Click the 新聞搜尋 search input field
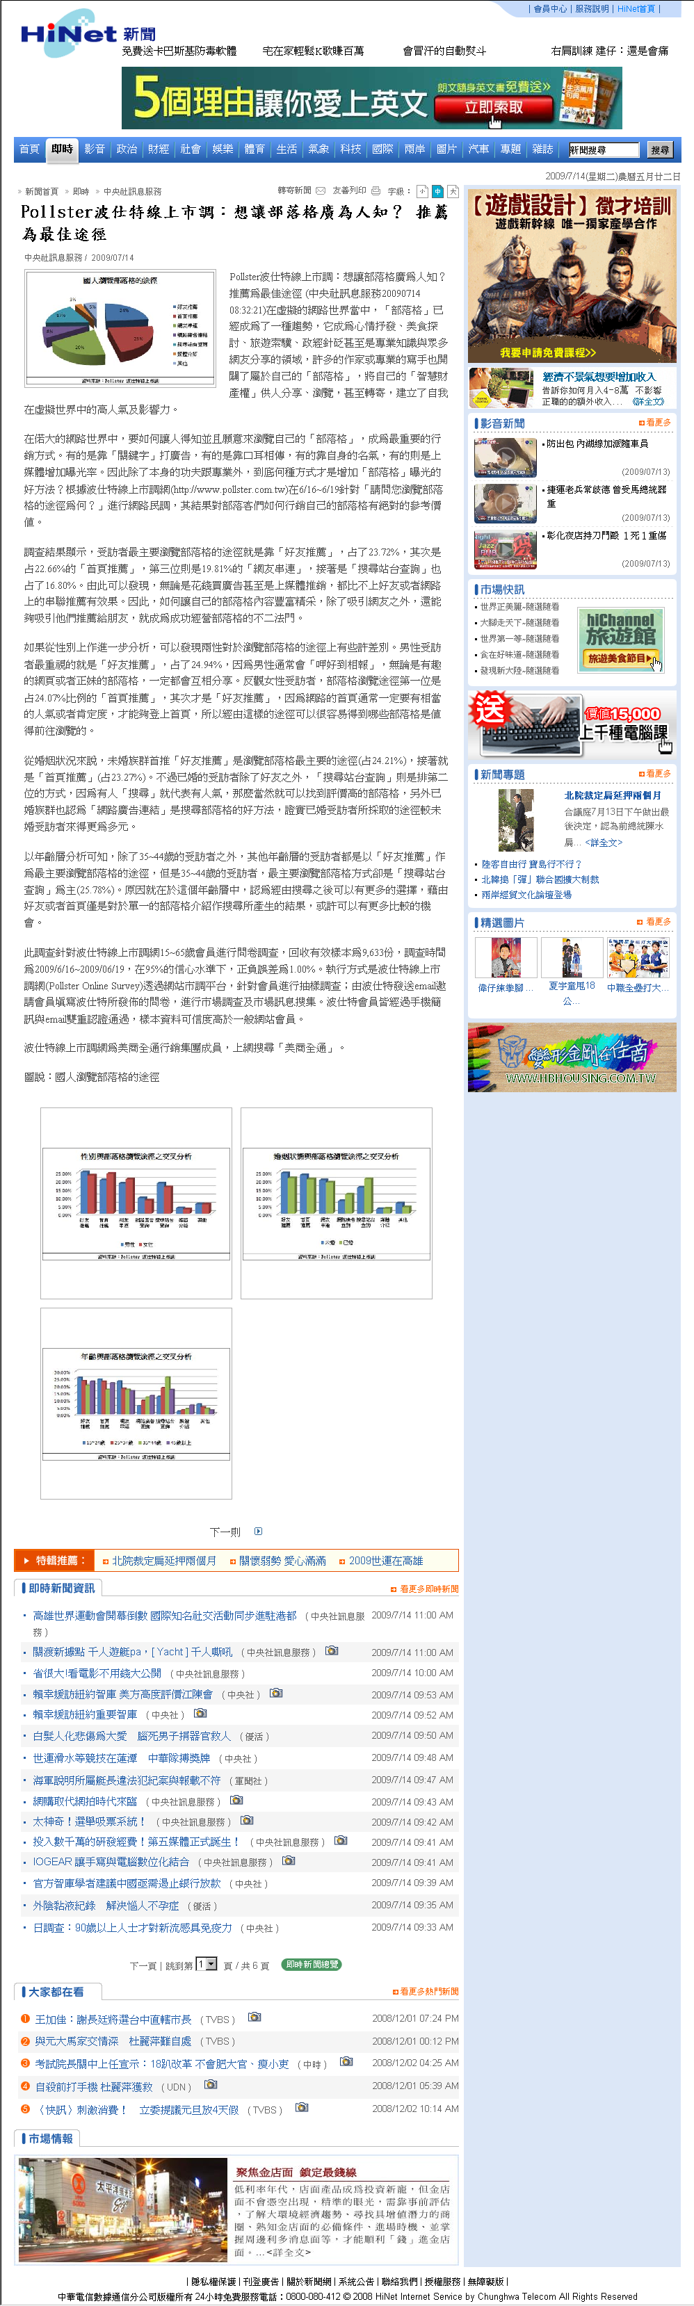Viewport: 694px width, 2306px height. click(604, 150)
